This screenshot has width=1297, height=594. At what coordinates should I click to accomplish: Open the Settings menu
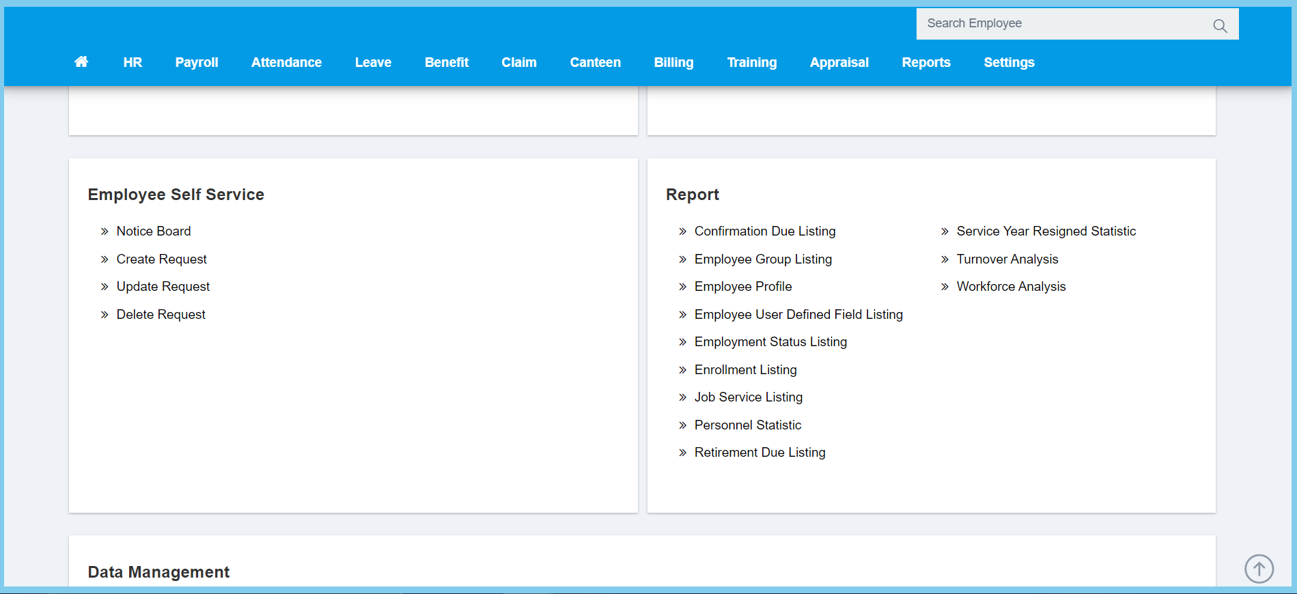[x=1009, y=62]
